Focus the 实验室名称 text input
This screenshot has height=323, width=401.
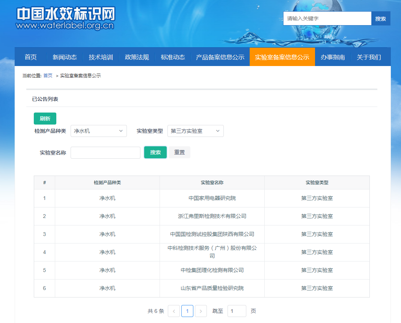click(x=106, y=153)
